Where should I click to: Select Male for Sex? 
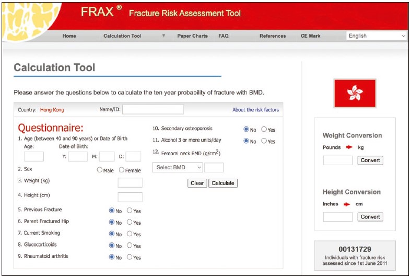click(100, 170)
